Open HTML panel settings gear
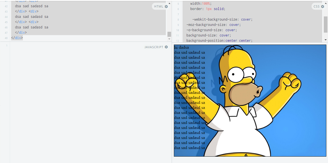The width and height of the screenshot is (328, 163). pyautogui.click(x=166, y=6)
